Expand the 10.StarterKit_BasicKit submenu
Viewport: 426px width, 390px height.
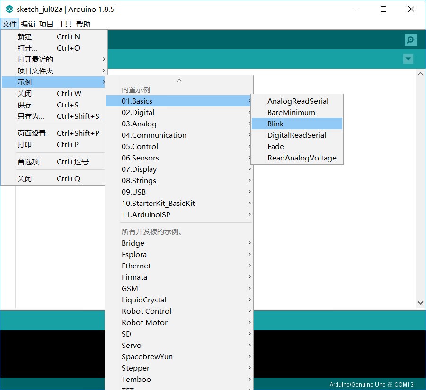[179, 203]
